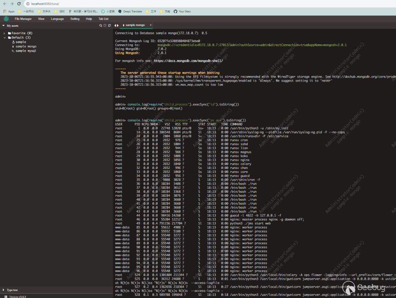396x298 pixels.
Task: Open the Language menu
Action: [57, 19]
